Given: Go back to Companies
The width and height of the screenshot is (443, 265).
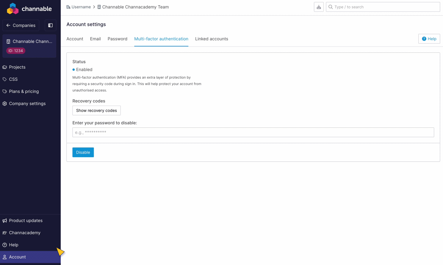Looking at the screenshot, I should tap(21, 25).
